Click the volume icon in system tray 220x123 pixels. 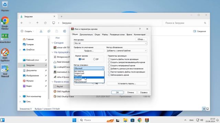tap(202, 120)
